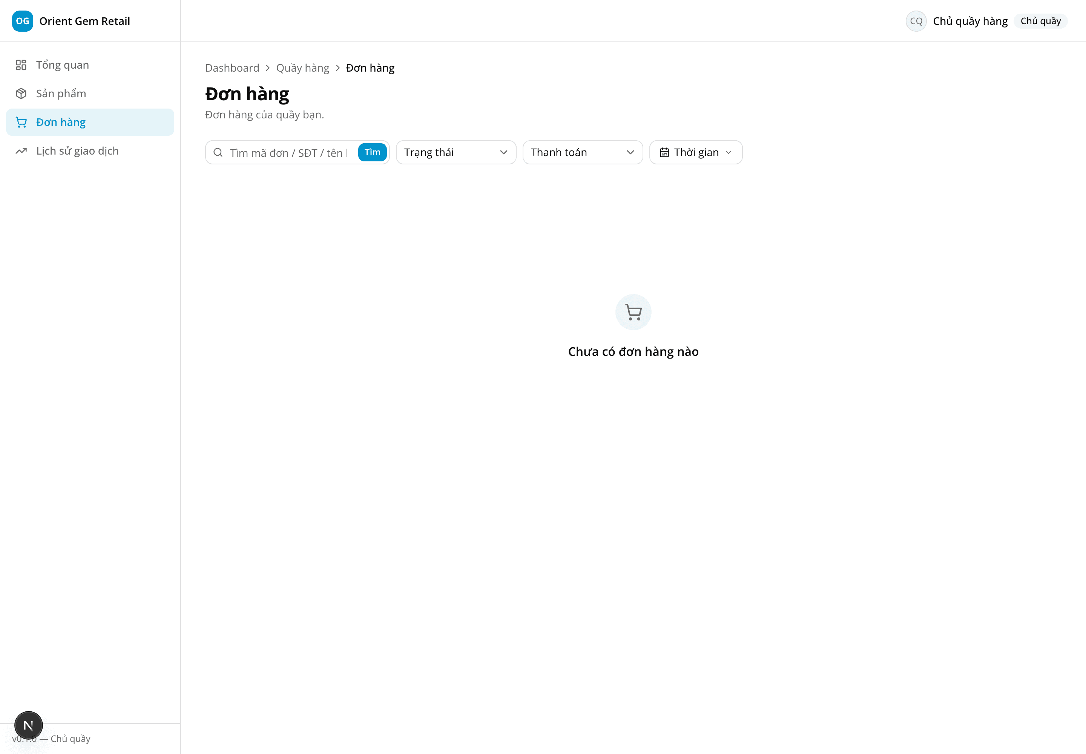Open Tổng quan in the sidebar
Viewport: 1086px width, 754px height.
tap(90, 65)
